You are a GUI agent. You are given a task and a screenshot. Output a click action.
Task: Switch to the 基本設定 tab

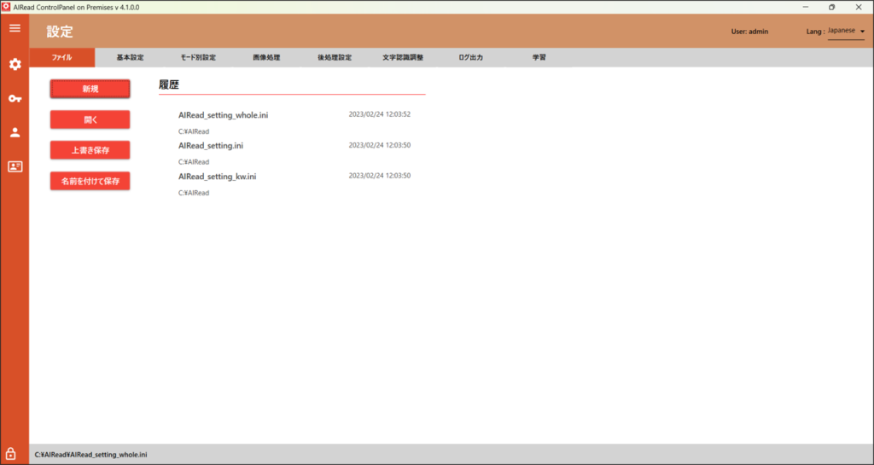130,57
